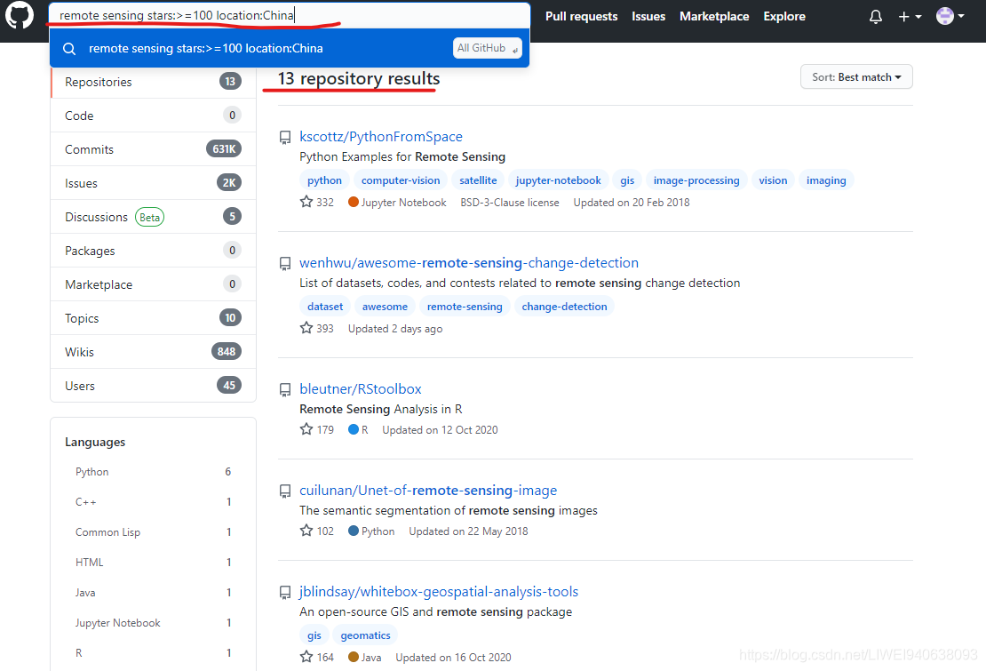Image resolution: width=986 pixels, height=671 pixels.
Task: Click the star icon for whitebox-geospatial-analysis-tools
Action: (306, 657)
